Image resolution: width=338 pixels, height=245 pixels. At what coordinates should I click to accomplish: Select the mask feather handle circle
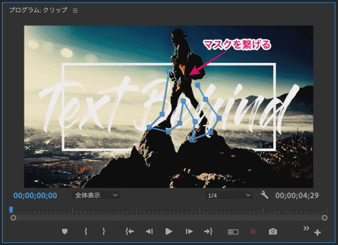click(x=179, y=82)
